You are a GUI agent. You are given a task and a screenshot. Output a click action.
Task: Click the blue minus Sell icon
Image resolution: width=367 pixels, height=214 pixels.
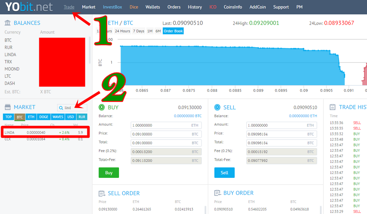point(217,107)
